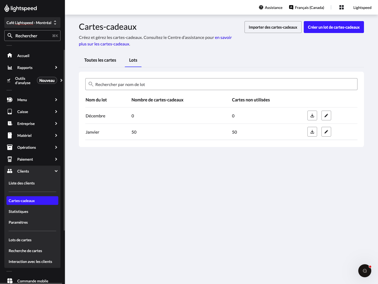Open the apps grid icon in header
The image size is (378, 284).
point(342,7)
